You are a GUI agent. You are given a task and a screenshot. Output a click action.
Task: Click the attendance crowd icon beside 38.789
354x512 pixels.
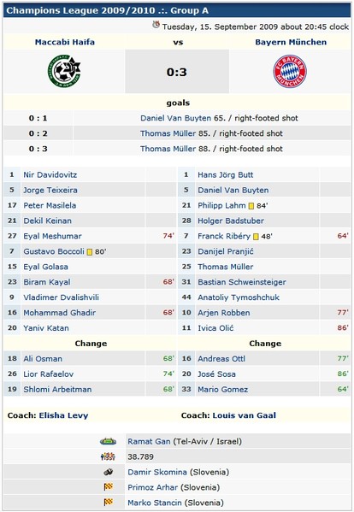pos(108,456)
